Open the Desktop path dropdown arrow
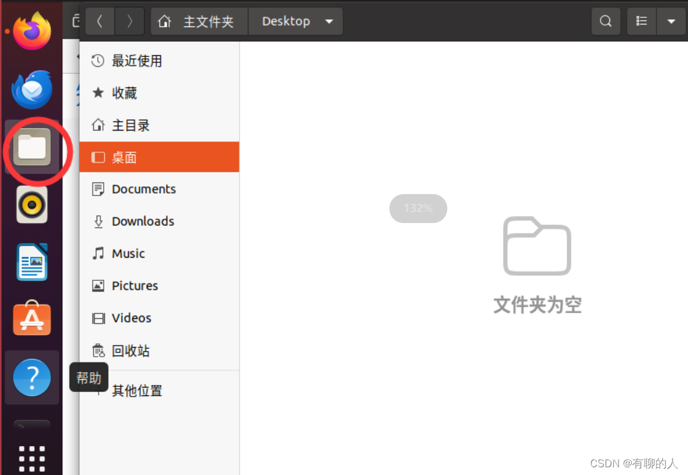Screen dimensions: 688x475 (329, 21)
